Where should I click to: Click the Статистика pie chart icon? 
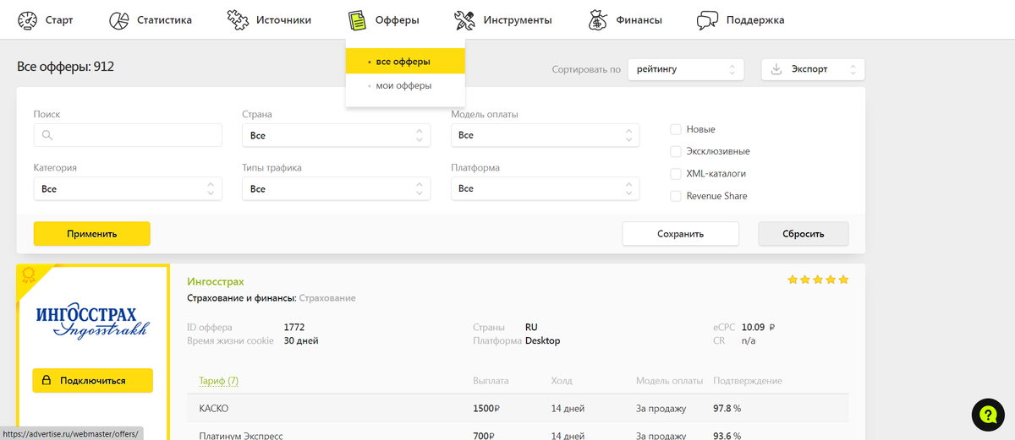(118, 19)
